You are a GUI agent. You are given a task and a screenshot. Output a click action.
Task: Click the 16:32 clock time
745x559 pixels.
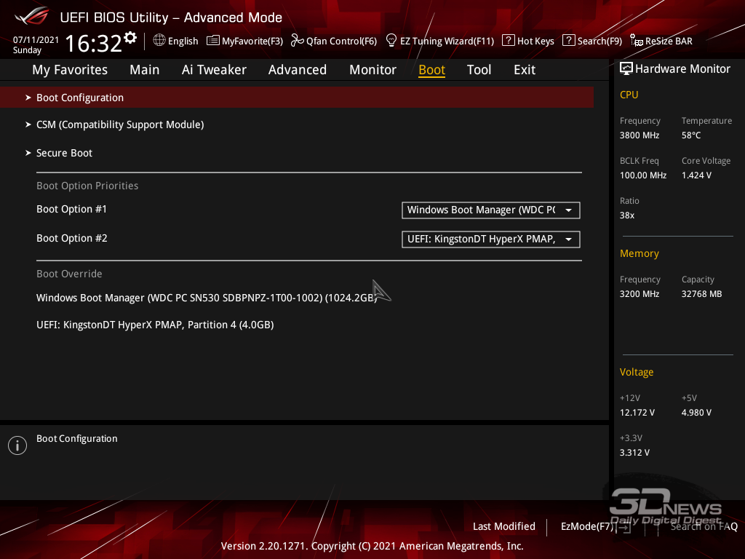coord(94,43)
